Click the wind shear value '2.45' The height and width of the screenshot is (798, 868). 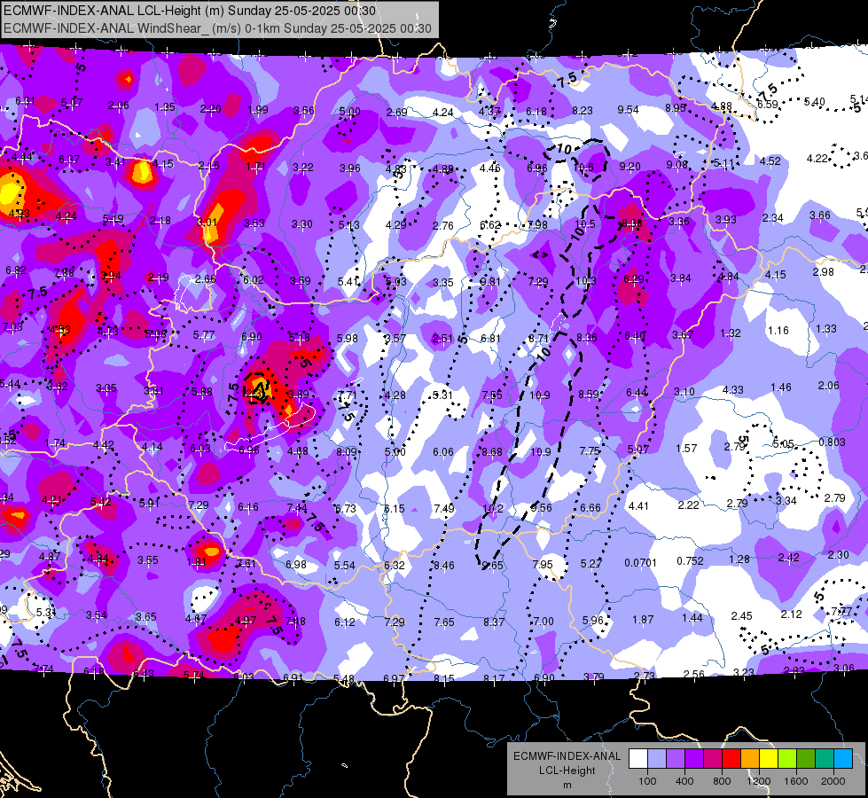tap(742, 616)
